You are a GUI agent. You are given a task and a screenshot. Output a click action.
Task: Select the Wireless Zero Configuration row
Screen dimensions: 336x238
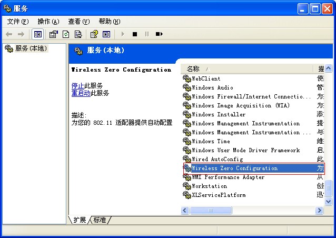coord(254,168)
